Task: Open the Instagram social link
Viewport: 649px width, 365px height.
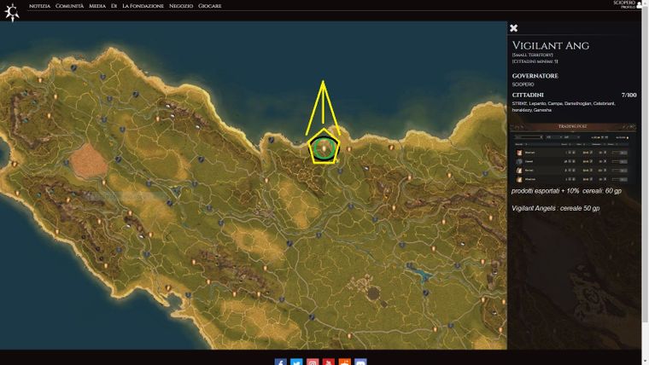Action: coord(313,362)
